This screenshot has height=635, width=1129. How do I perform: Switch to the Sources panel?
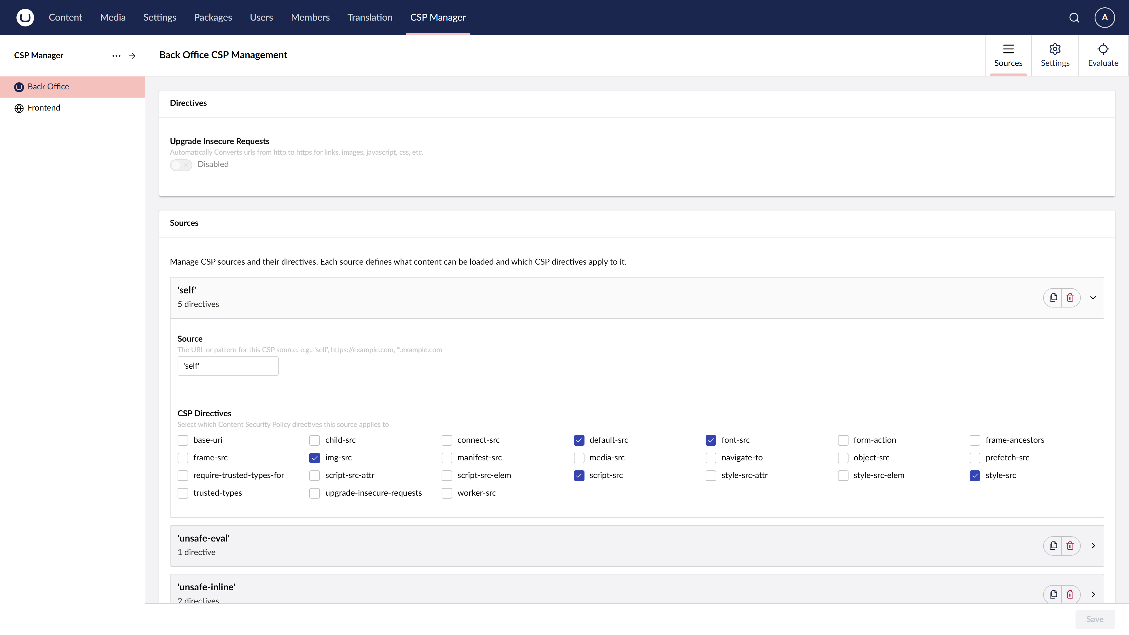click(x=1008, y=55)
